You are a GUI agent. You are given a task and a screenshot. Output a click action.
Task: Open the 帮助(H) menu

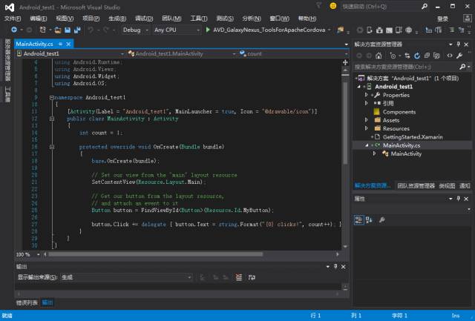tap(307, 19)
